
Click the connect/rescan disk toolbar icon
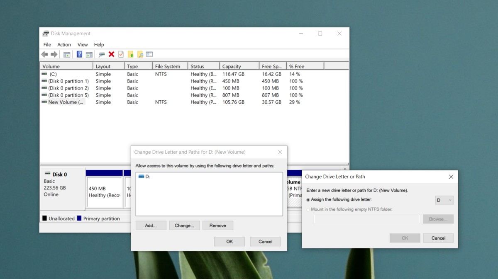coord(102,54)
